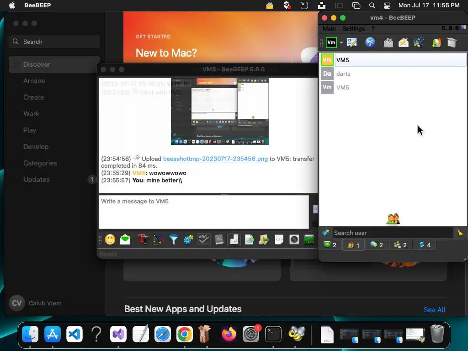Click the Search user field
This screenshot has width=468, height=351.
[393, 233]
